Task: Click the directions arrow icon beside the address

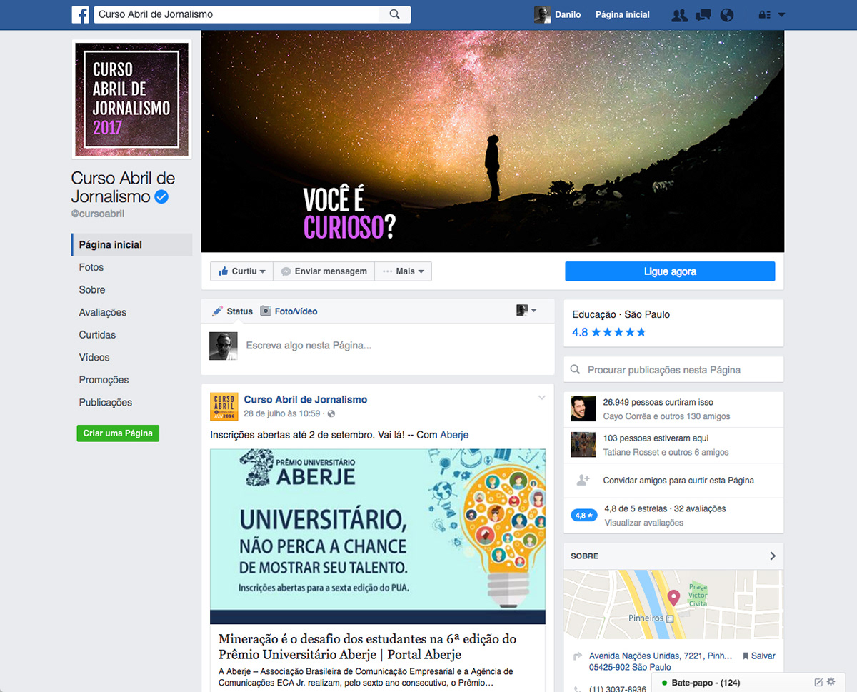Action: (578, 656)
